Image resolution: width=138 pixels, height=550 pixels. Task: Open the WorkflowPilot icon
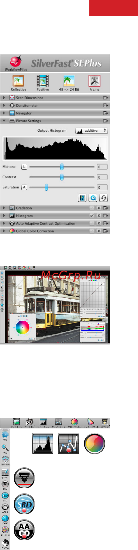tap(16, 62)
